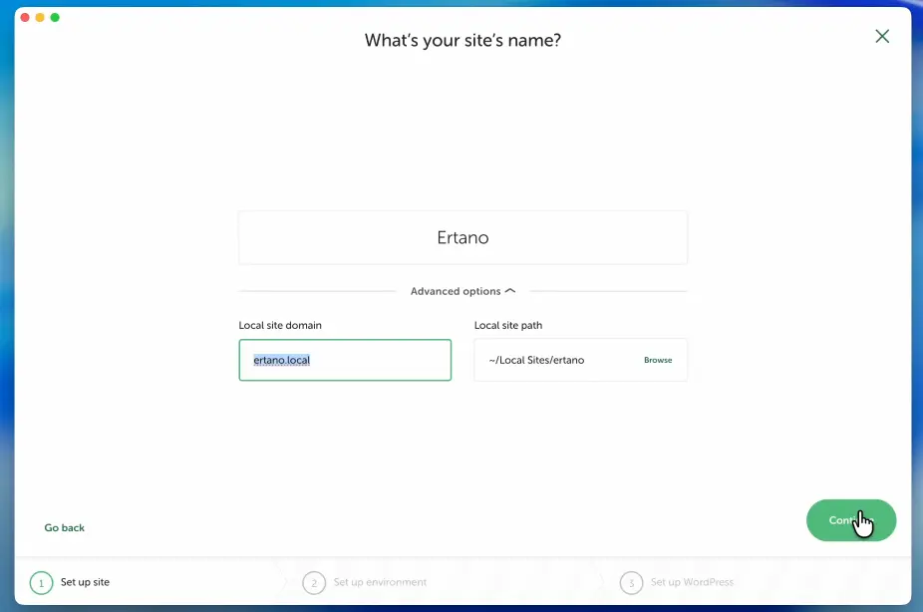Click the ertano.local domain input
This screenshot has width=923, height=612.
tap(345, 360)
